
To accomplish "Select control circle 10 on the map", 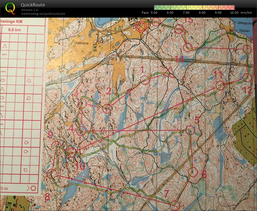I will (x=72, y=153).
